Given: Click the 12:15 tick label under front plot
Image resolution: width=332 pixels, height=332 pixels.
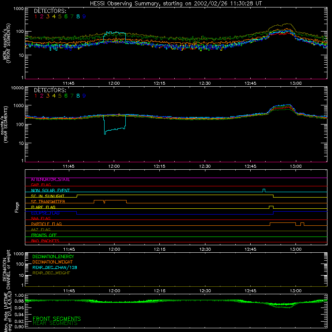Looking at the screenshot, I should 159,83.
